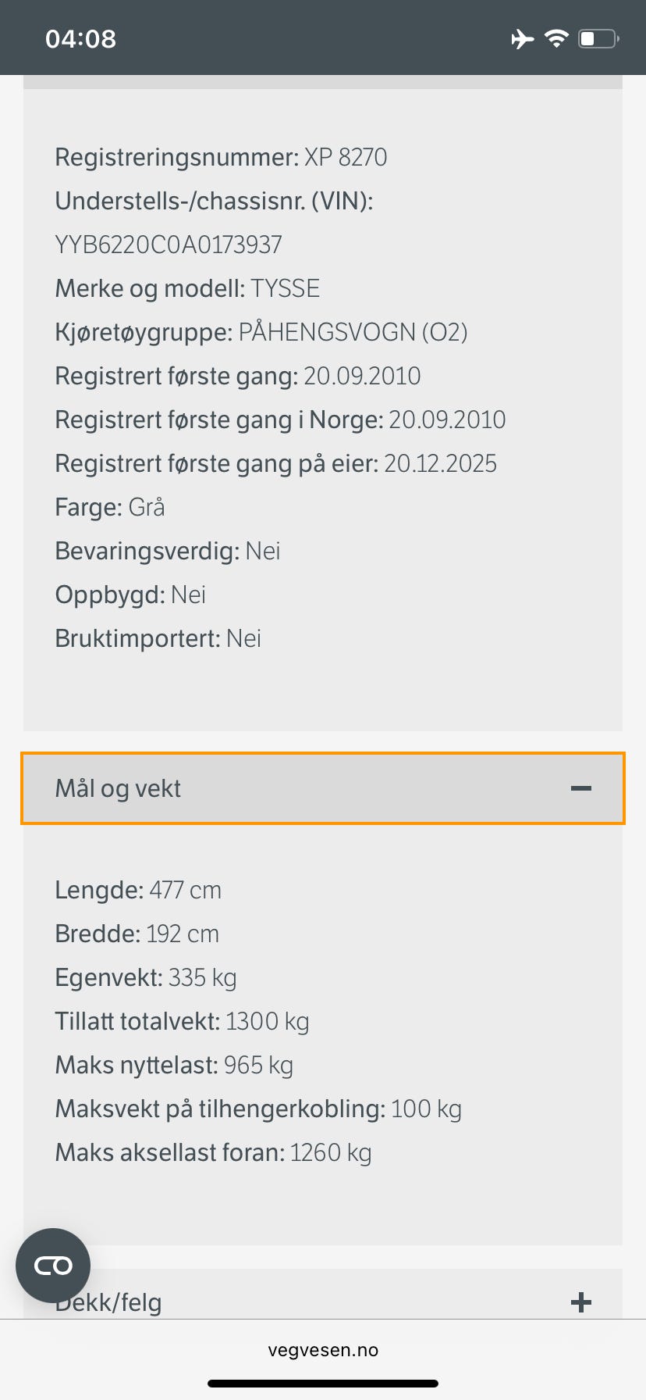The image size is (646, 1400).
Task: Click the Tillatt totalvekt 1300 kg line
Action: click(x=182, y=1021)
